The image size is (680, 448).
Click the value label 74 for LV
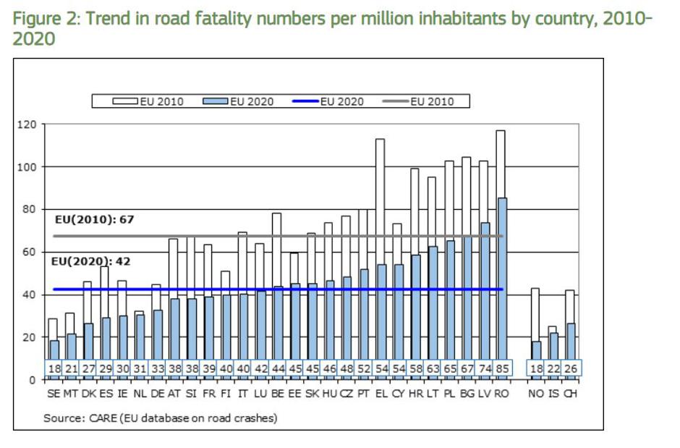(484, 369)
